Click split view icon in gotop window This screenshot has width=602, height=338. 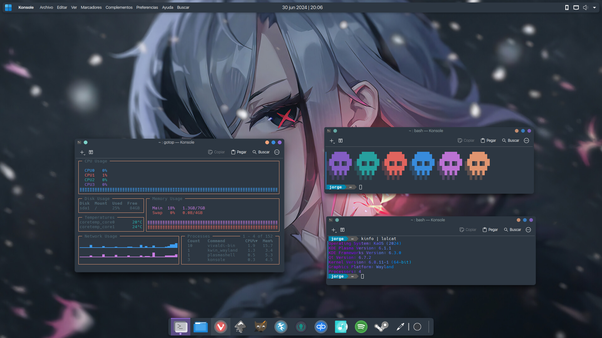click(91, 152)
